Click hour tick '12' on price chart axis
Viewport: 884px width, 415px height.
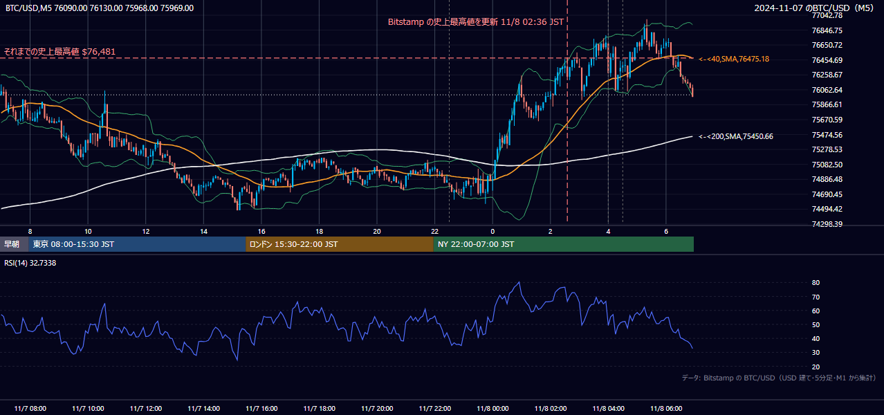[146, 231]
